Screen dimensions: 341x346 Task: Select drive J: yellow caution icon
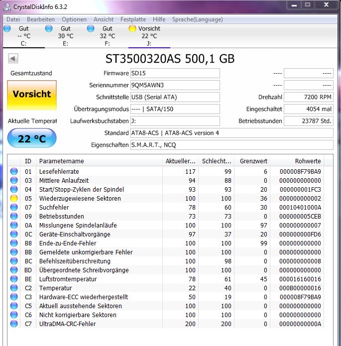pos(132,28)
